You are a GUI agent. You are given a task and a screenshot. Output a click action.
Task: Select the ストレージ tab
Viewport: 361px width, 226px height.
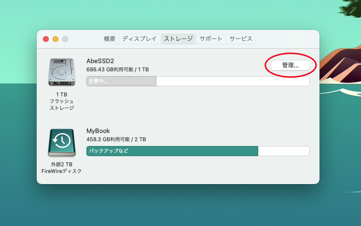178,39
